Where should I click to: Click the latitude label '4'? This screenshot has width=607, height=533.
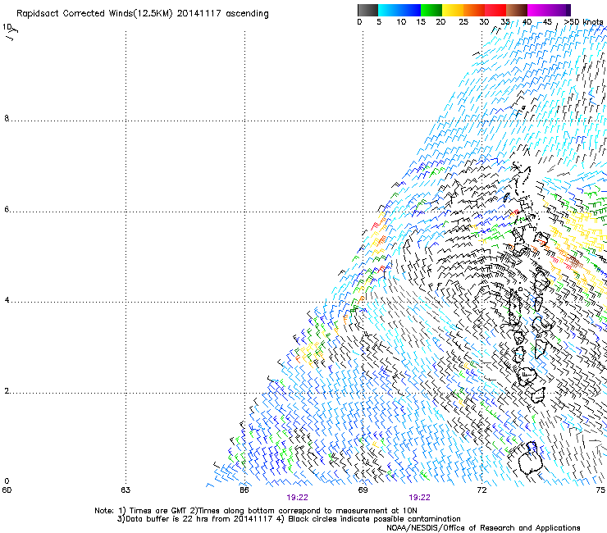[7, 300]
